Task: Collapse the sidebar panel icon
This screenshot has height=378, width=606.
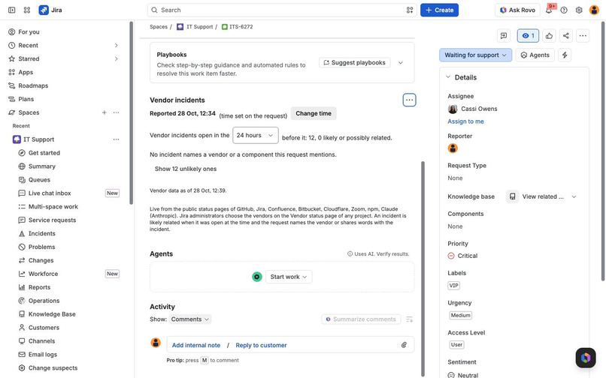Action: pyautogui.click(x=11, y=10)
